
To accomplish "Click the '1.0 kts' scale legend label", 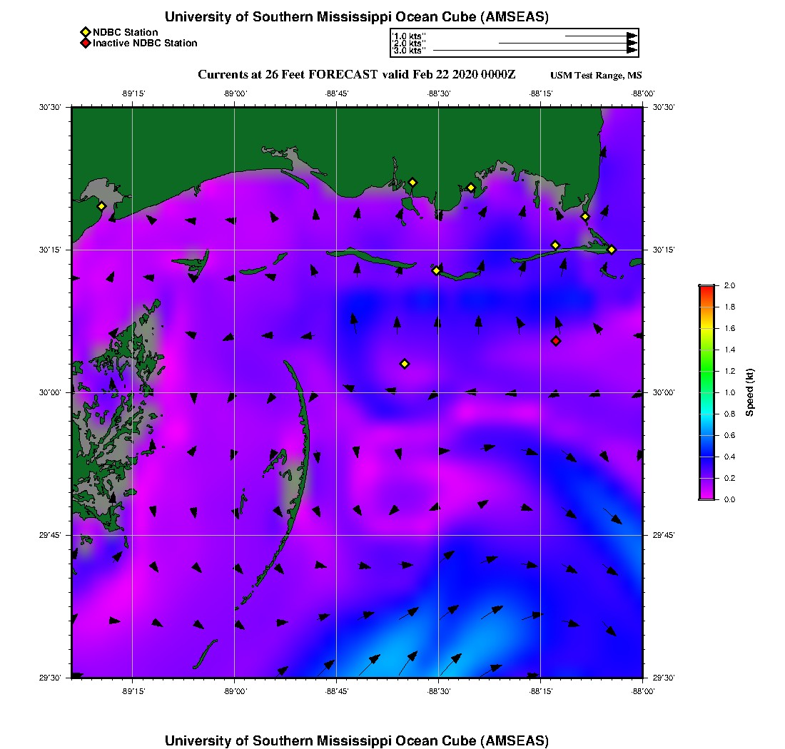I will point(409,36).
